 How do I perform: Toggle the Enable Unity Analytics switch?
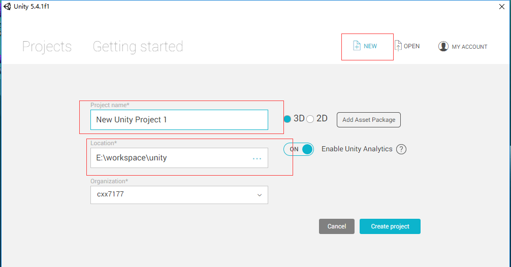[x=299, y=149]
